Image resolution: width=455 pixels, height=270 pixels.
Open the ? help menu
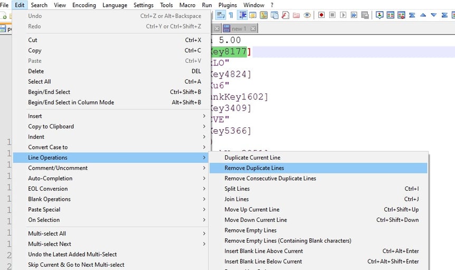272,5
